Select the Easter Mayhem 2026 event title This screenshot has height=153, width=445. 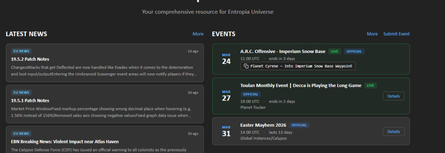click(x=263, y=125)
